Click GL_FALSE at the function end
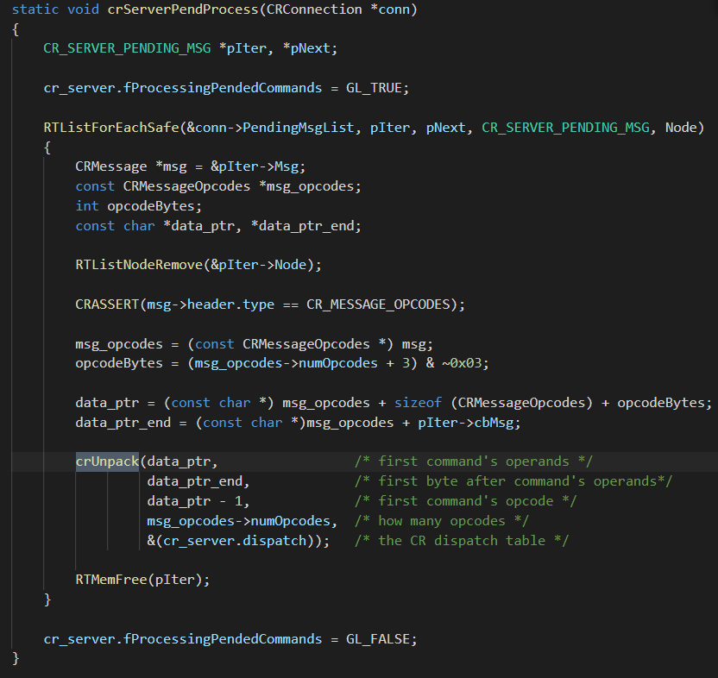The image size is (718, 678). [378, 639]
